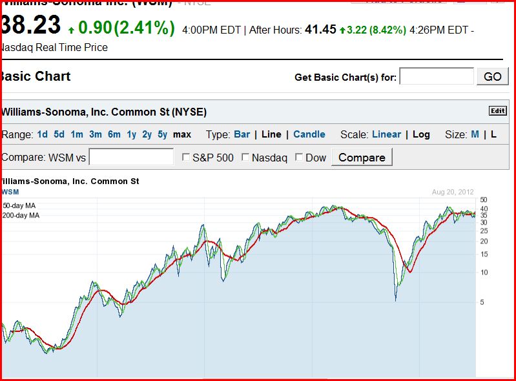Click the 200-day MA legend label
The height and width of the screenshot is (381, 516).
pos(21,216)
